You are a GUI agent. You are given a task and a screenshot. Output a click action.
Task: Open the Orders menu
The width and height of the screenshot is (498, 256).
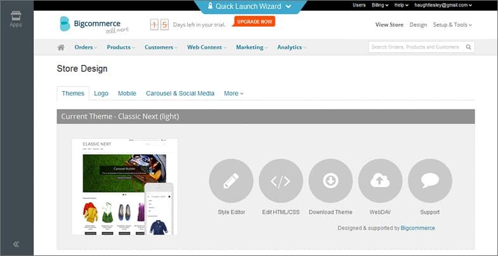(86, 47)
